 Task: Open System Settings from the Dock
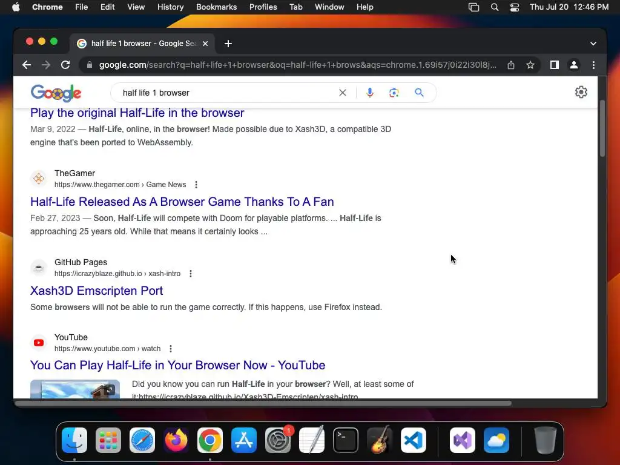coord(277,440)
